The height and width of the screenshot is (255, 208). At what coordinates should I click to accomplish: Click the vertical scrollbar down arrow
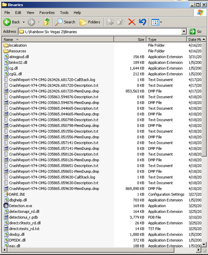(204, 245)
